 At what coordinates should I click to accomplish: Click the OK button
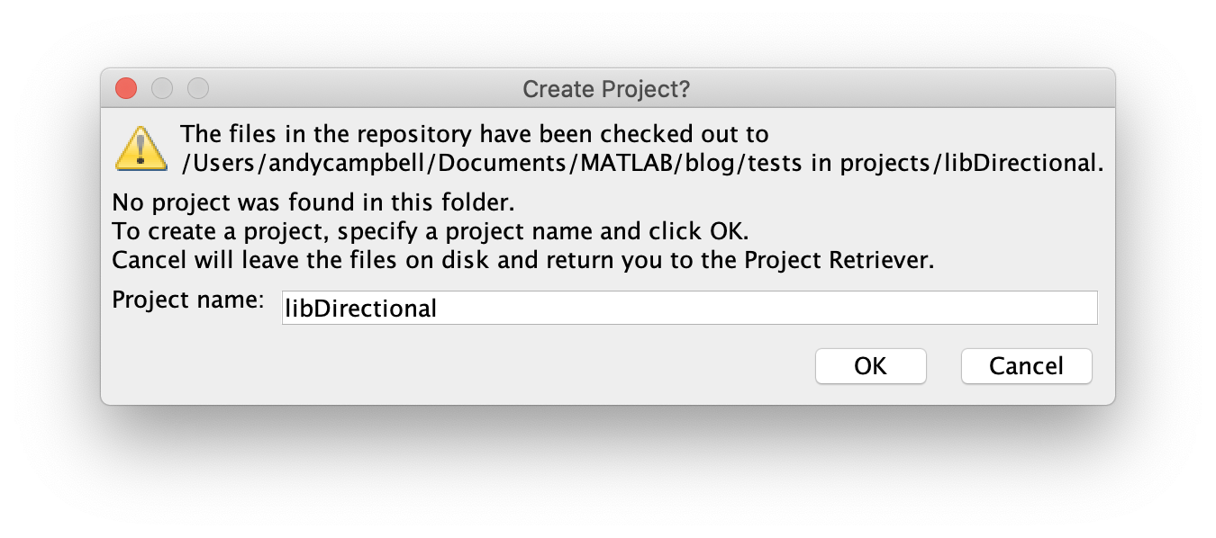tap(870, 366)
